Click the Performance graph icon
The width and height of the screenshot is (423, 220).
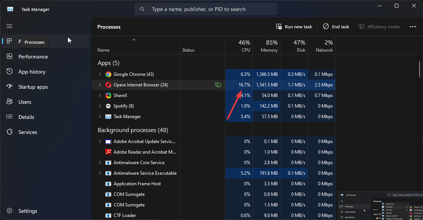click(9, 57)
